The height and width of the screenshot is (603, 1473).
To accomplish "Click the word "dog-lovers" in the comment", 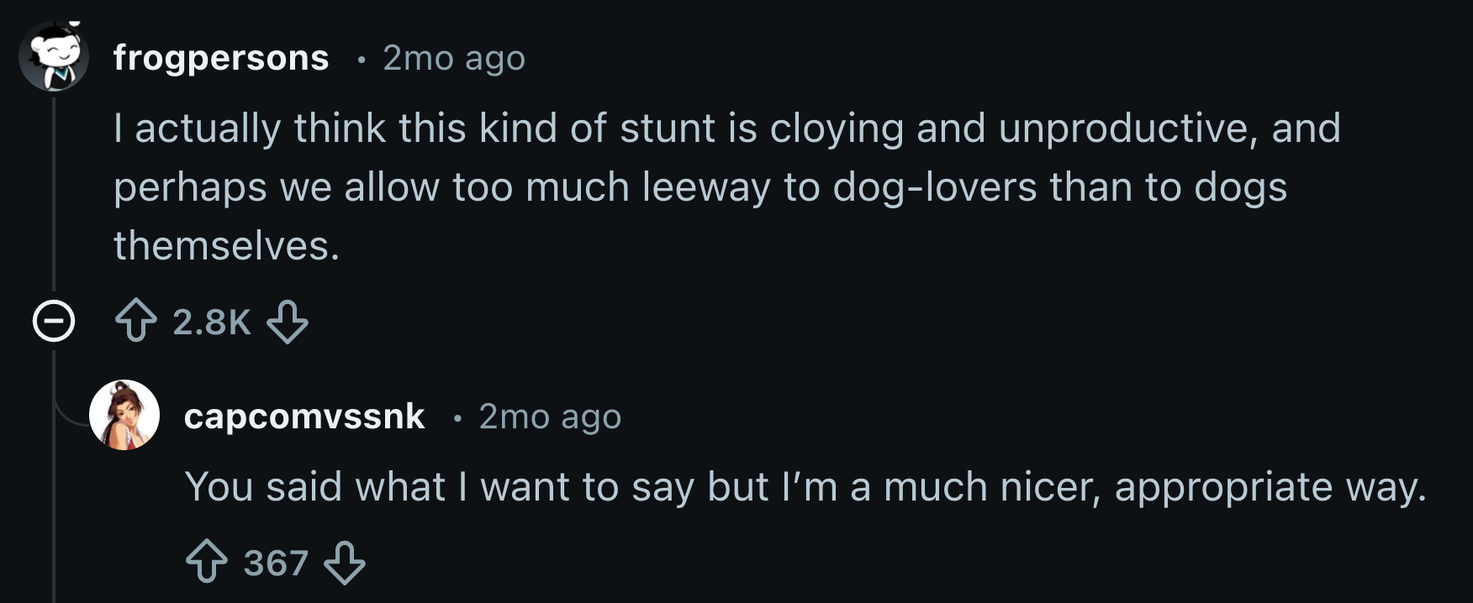I will 935,187.
